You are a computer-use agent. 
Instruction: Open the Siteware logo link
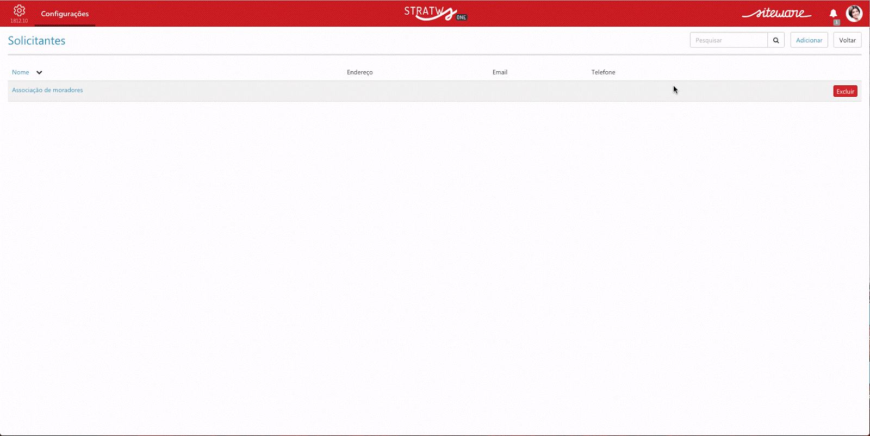click(776, 13)
